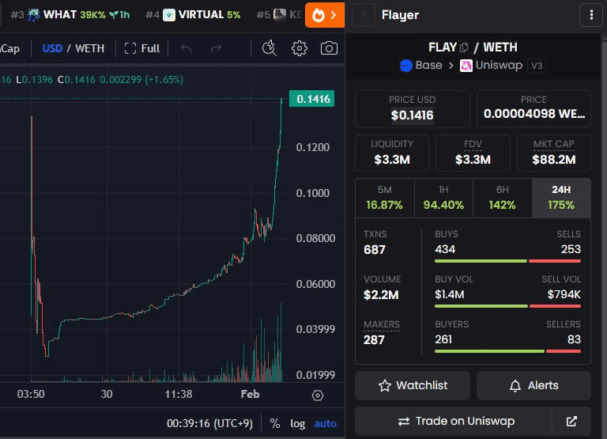Click the FDV $3.3M box
Image resolution: width=607 pixels, height=439 pixels.
pyautogui.click(x=473, y=153)
